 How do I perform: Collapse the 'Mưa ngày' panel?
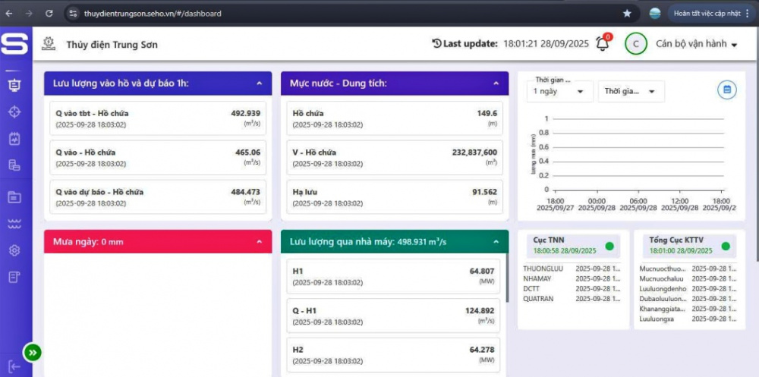point(259,242)
